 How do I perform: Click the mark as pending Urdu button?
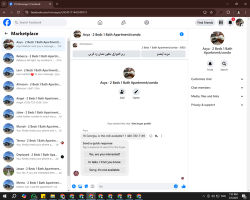106,54
